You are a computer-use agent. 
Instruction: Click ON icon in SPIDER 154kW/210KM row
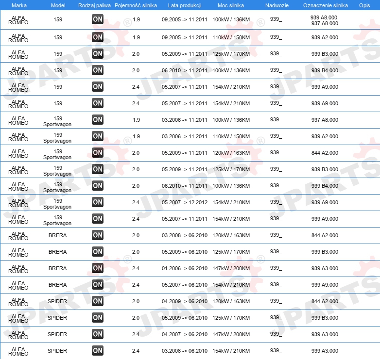coord(98,351)
